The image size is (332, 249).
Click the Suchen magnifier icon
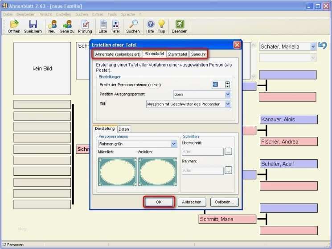[x=133, y=24]
